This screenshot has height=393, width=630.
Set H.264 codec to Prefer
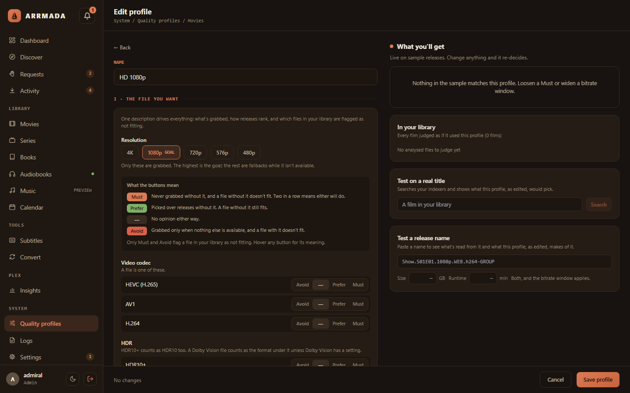tap(339, 324)
